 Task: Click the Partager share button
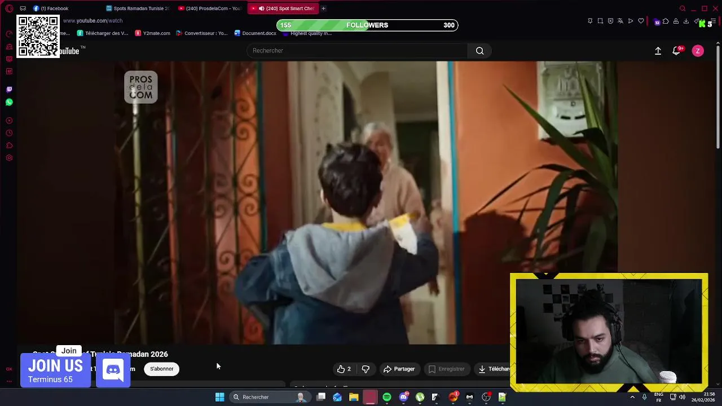pos(399,369)
